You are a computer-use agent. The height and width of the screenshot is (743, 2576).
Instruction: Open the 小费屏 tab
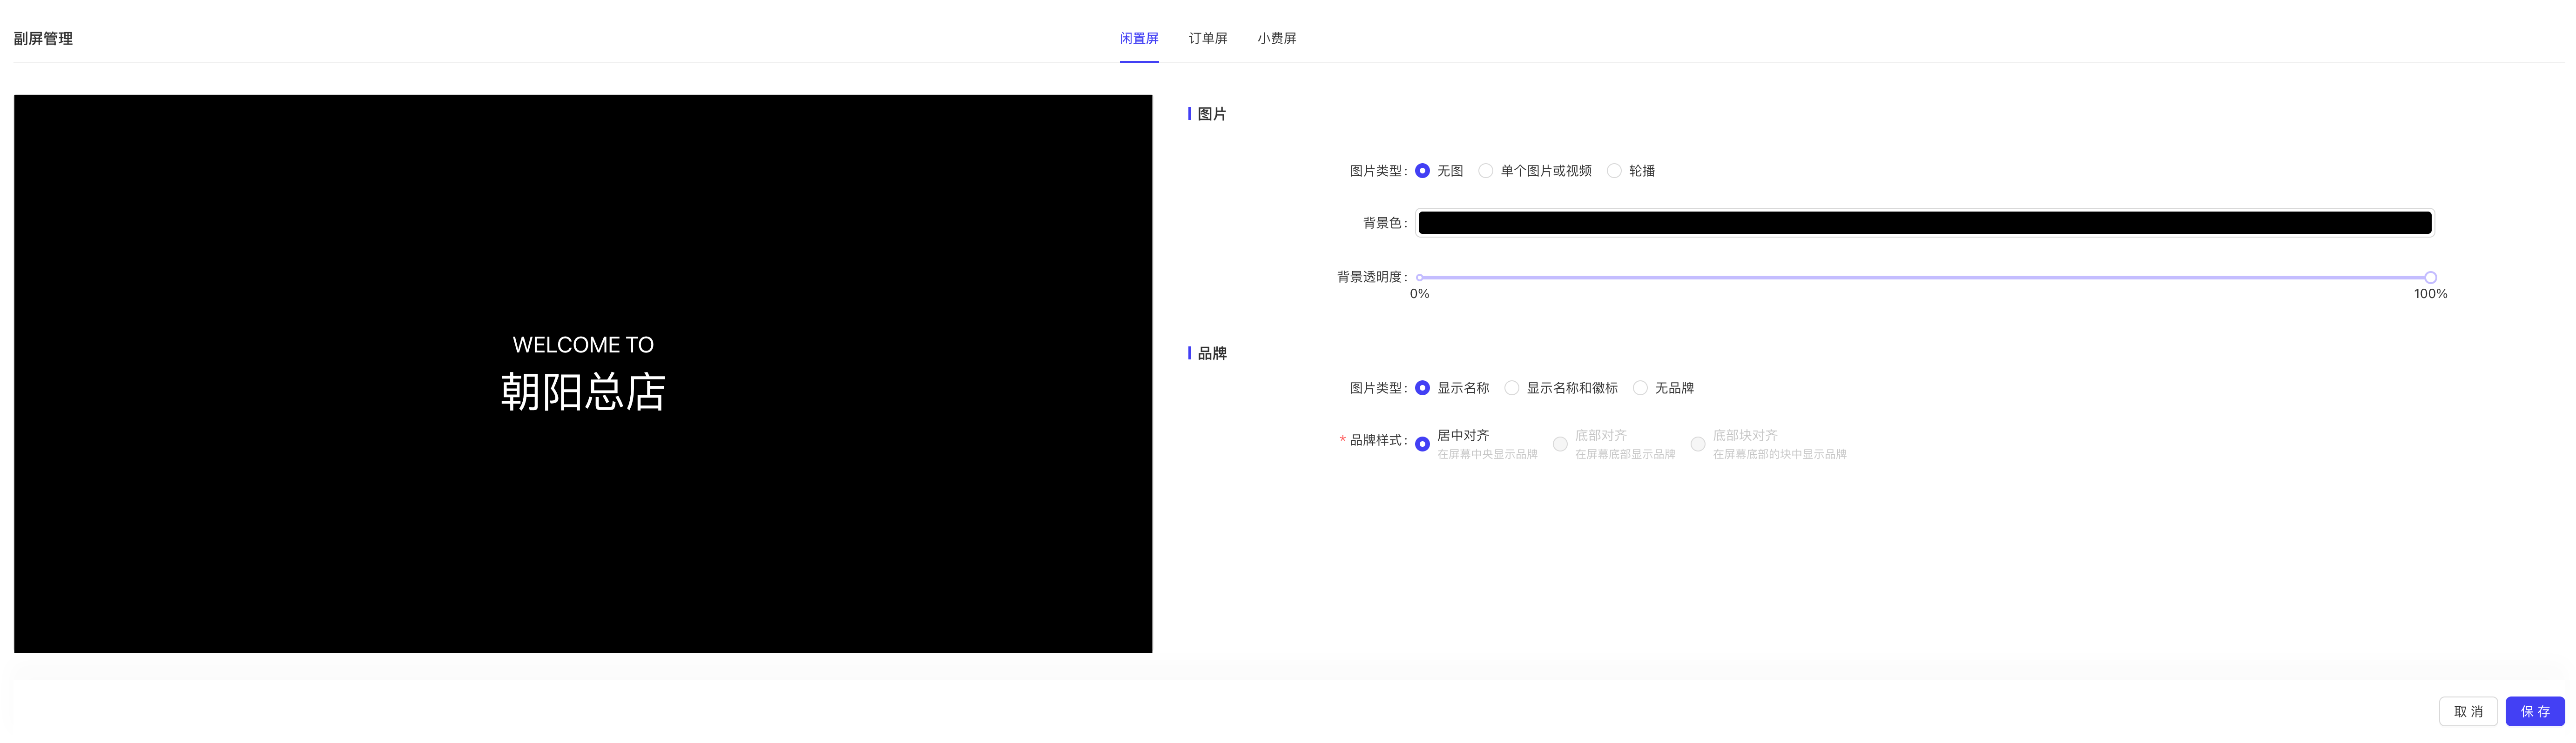[1276, 38]
